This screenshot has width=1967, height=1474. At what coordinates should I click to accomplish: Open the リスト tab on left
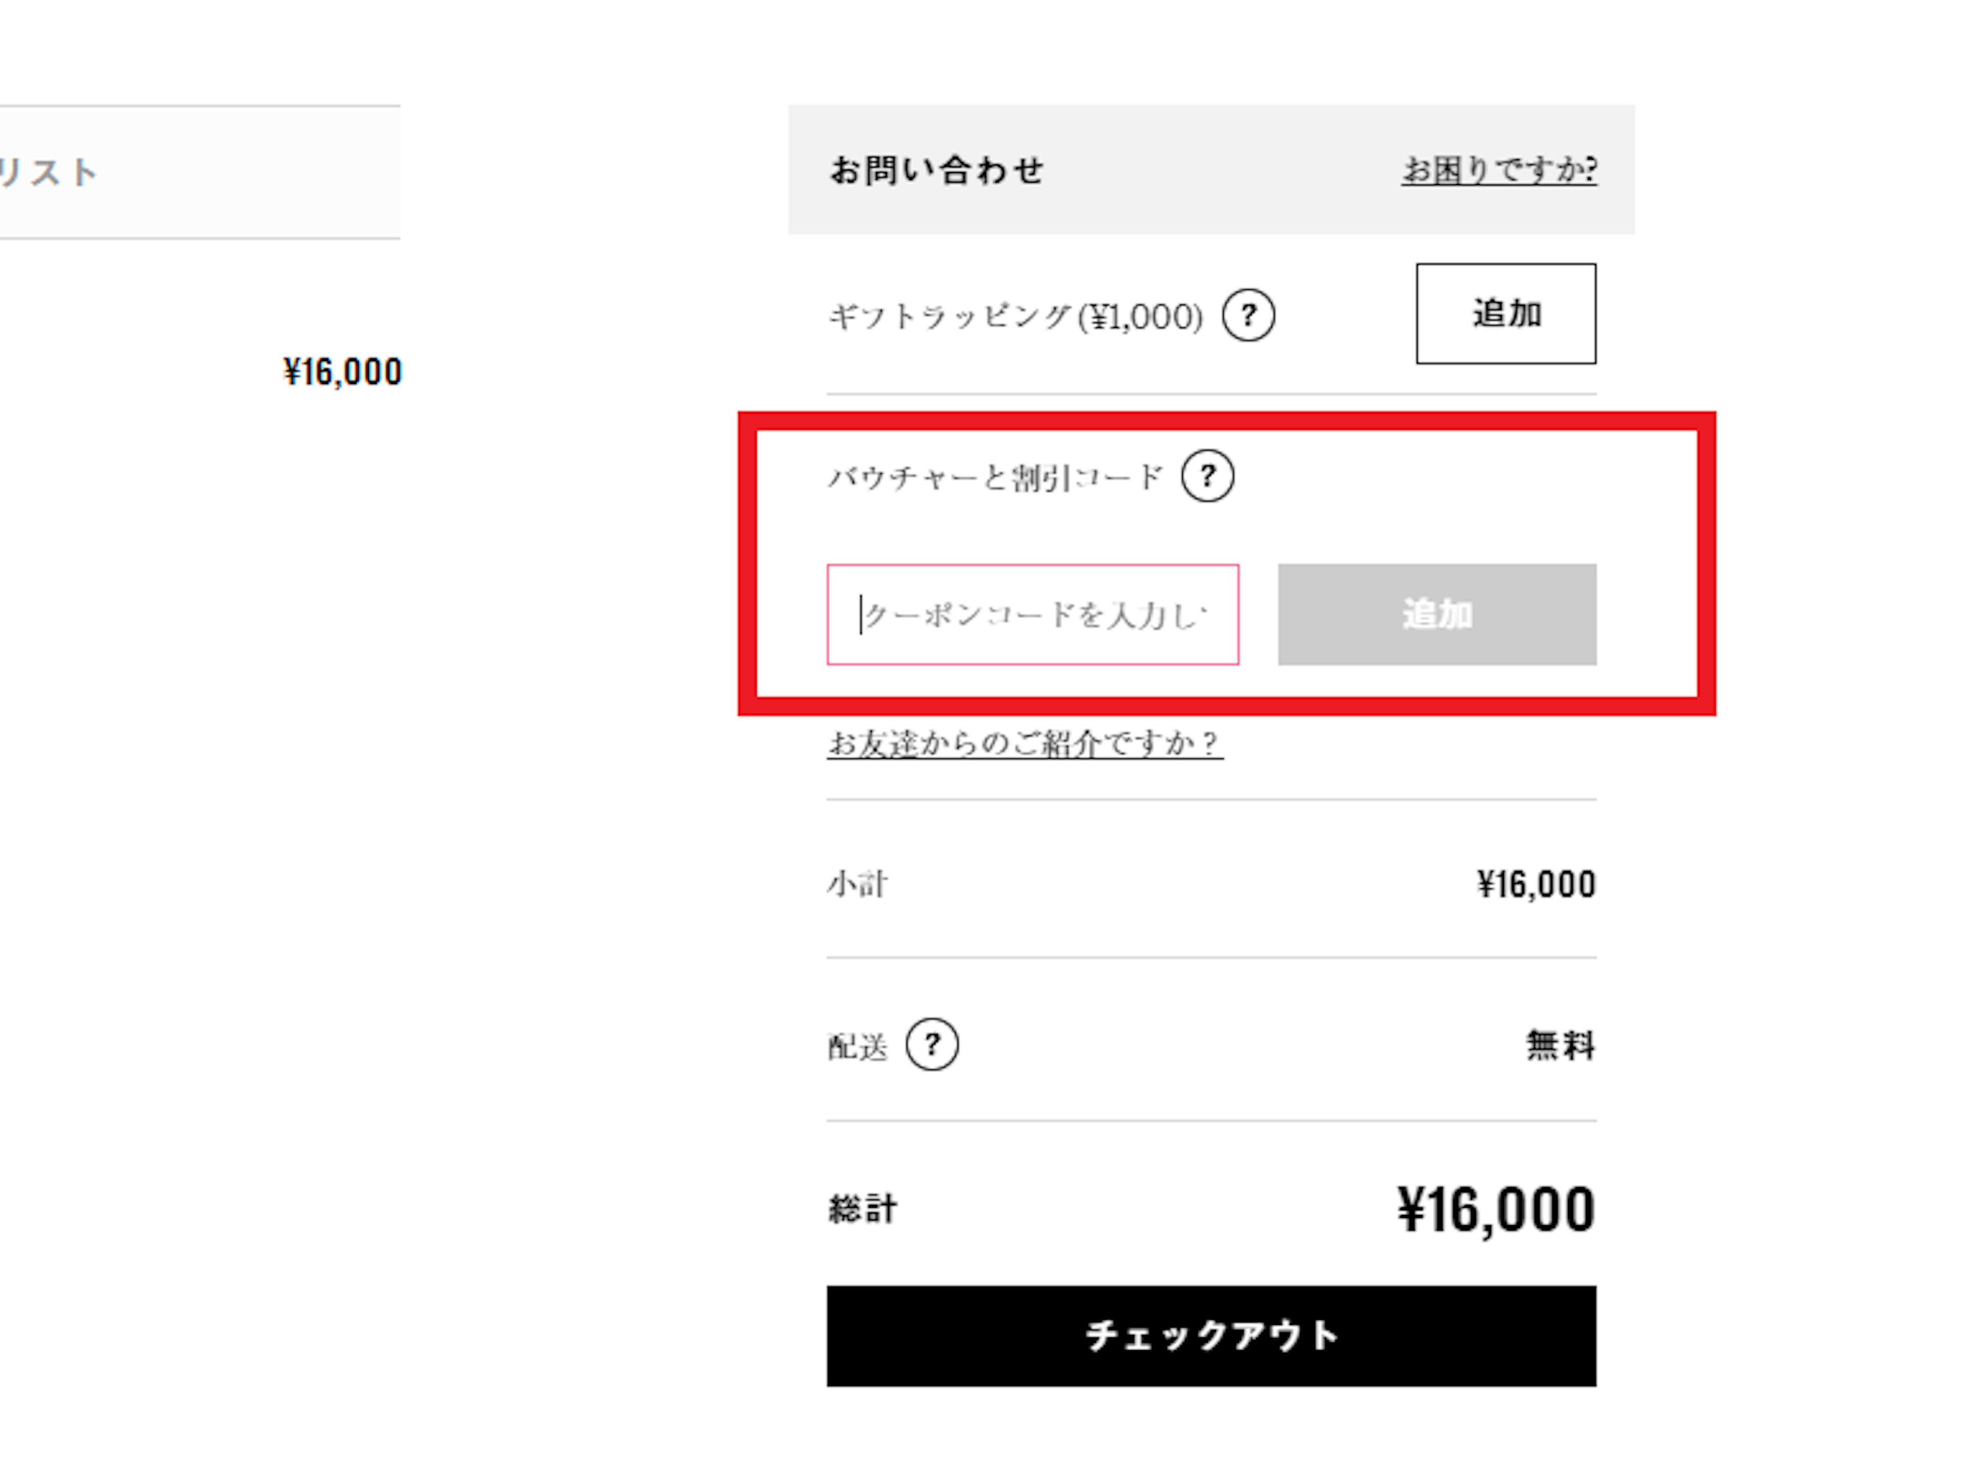pyautogui.click(x=49, y=172)
